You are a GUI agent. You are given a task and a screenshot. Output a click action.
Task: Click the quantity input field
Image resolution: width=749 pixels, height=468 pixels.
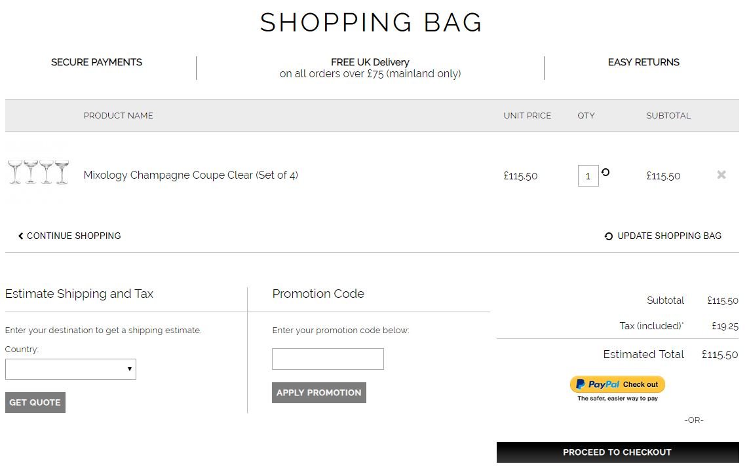click(588, 175)
